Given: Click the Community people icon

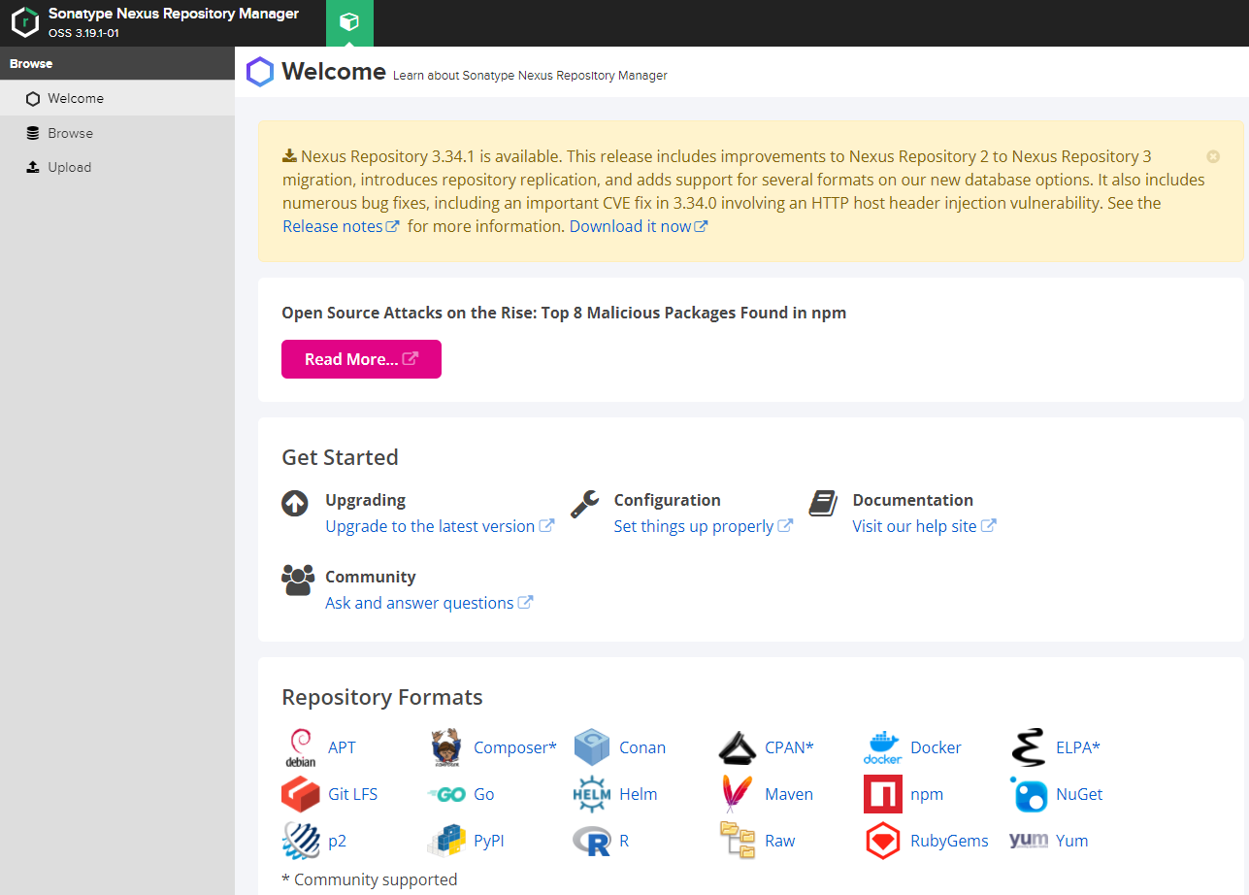Looking at the screenshot, I should 298,580.
